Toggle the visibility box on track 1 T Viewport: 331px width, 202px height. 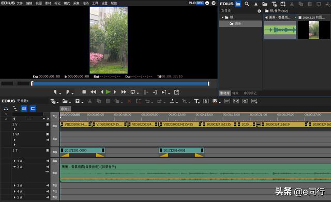point(48,150)
